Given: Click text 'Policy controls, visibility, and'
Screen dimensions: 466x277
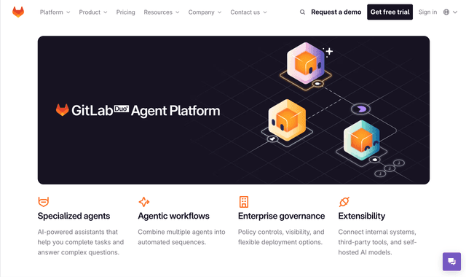Looking at the screenshot, I should pos(281,232).
